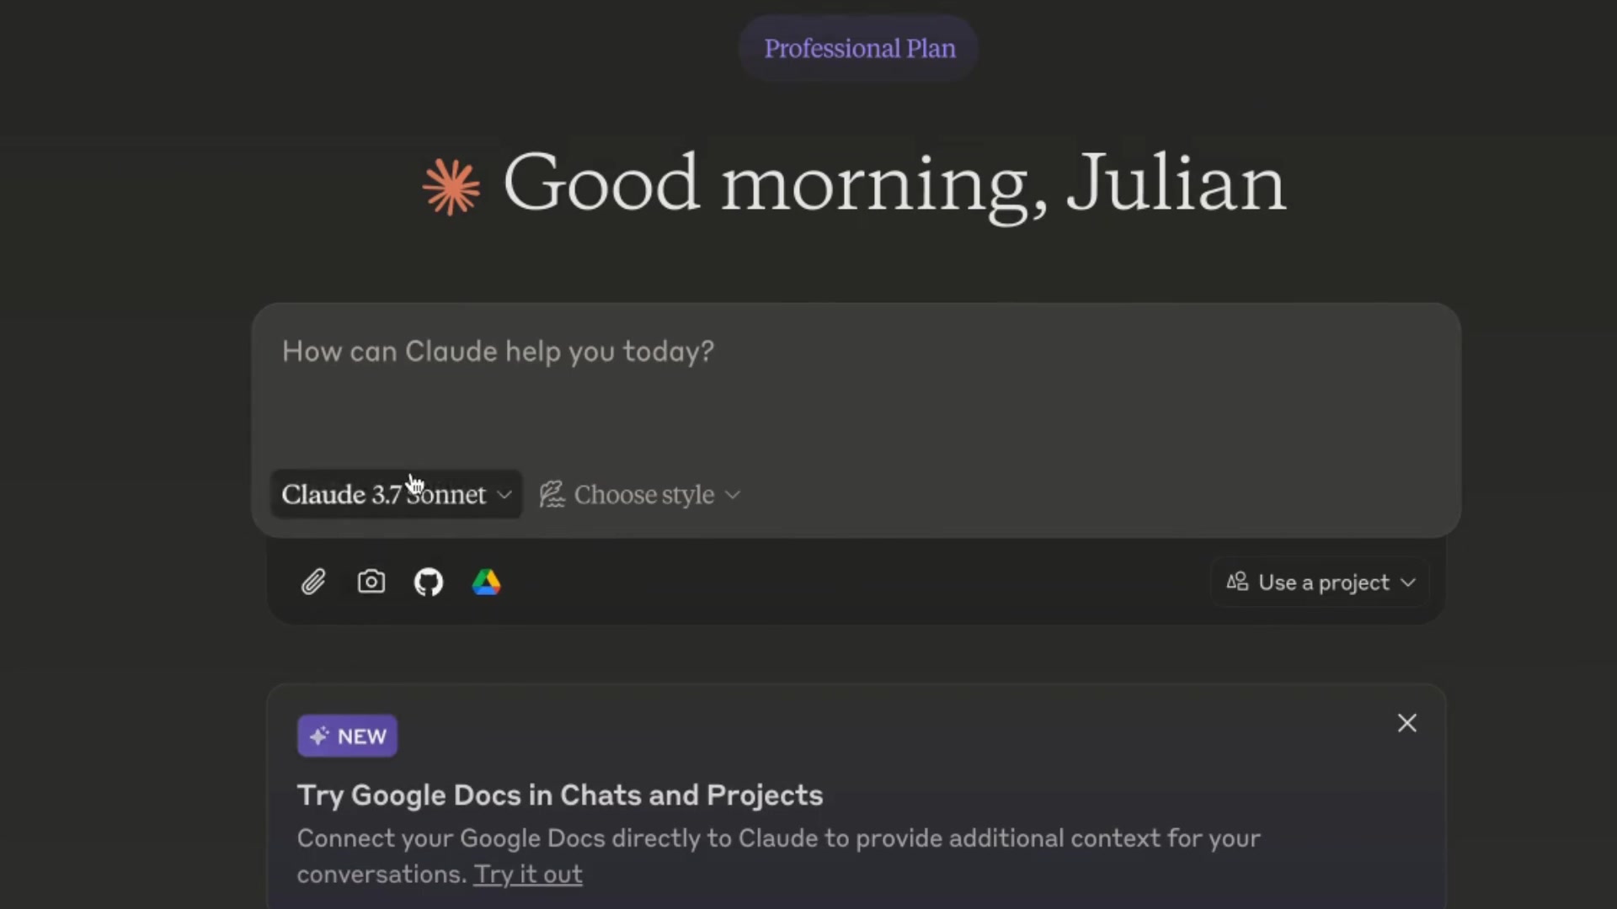Click the Choose style quill icon
Image resolution: width=1617 pixels, height=909 pixels.
point(552,494)
